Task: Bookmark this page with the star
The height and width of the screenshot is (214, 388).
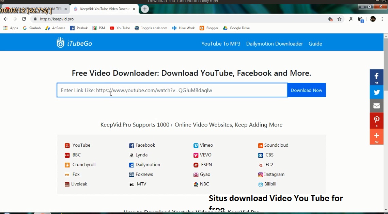Action: click(339, 19)
